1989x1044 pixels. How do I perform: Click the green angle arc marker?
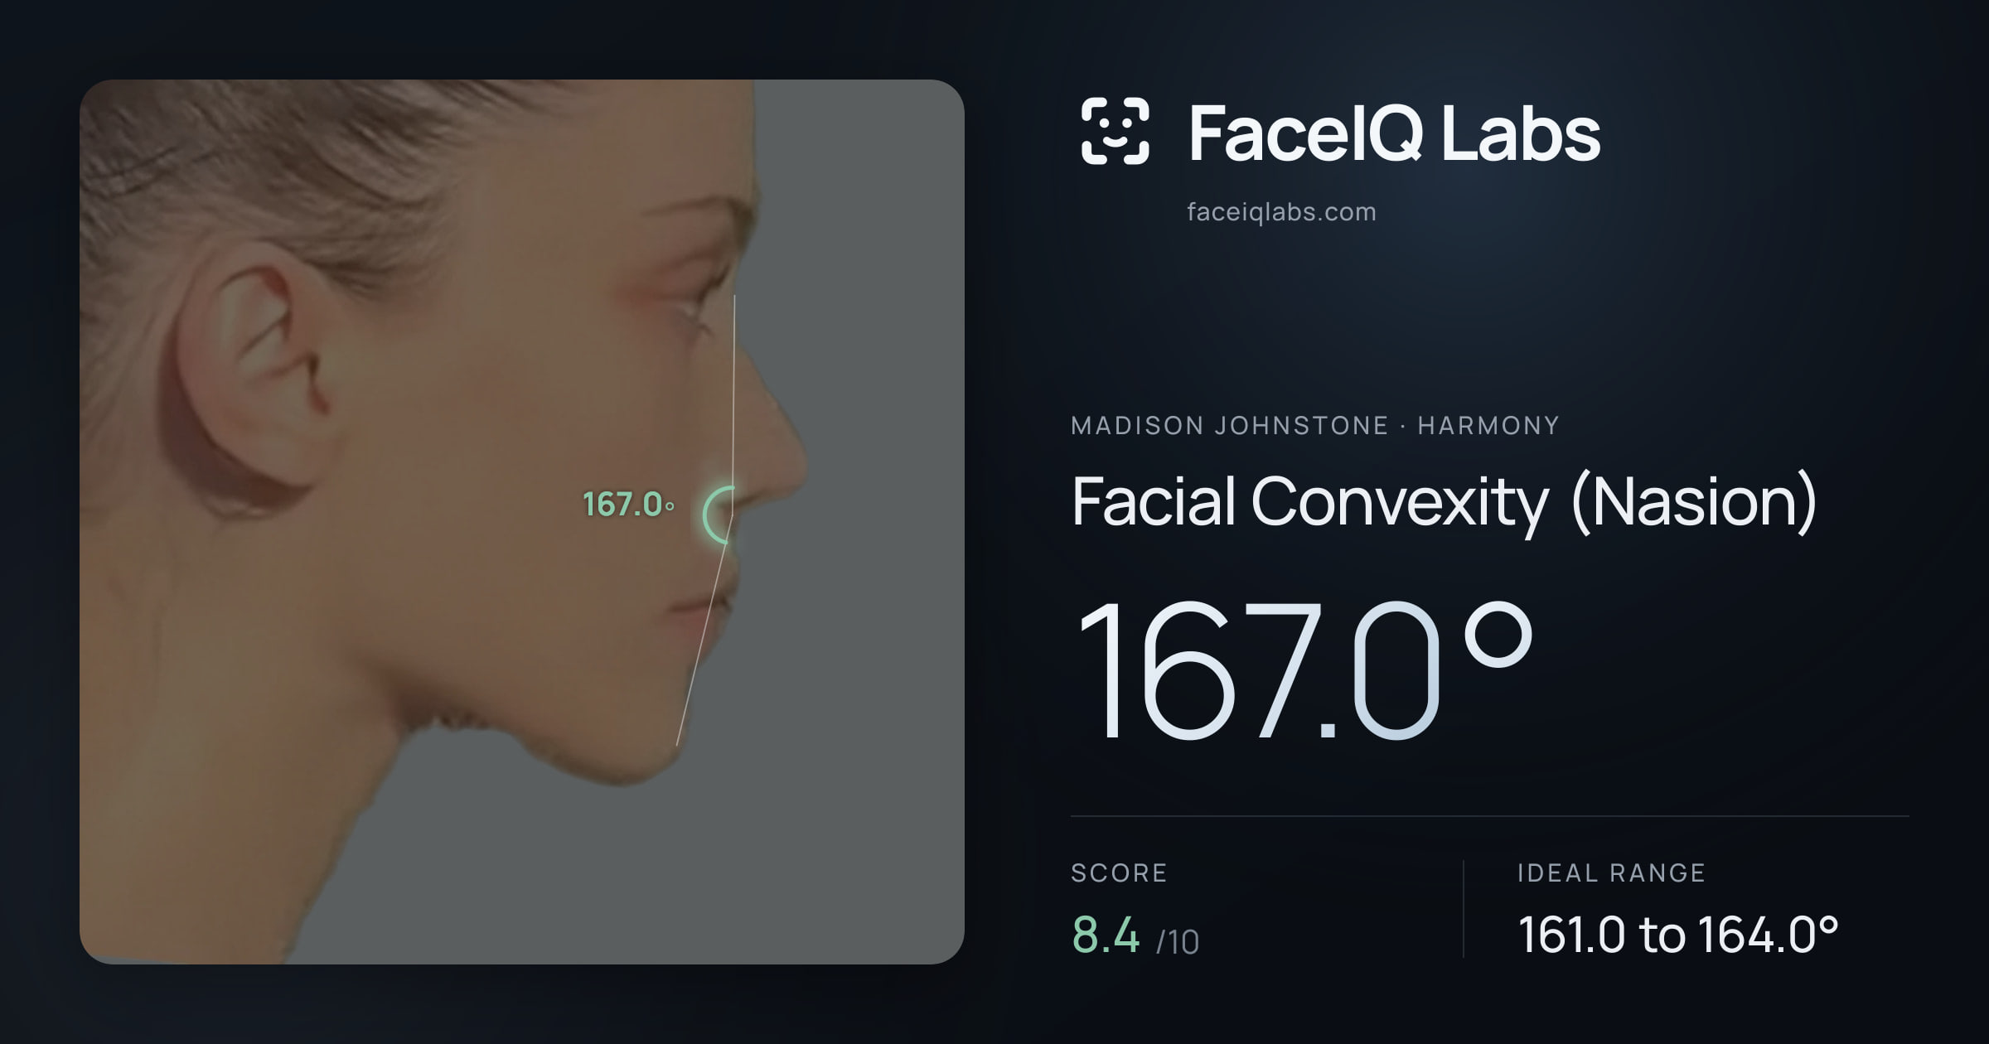pos(719,515)
